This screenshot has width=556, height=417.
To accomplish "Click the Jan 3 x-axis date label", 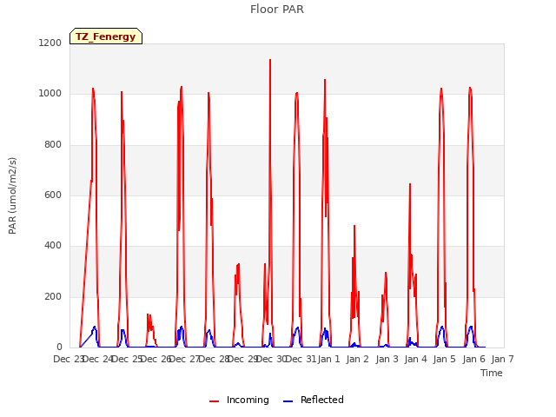I will click(387, 359).
